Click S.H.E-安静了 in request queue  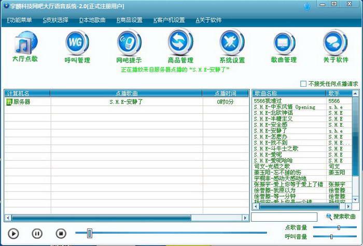127,102
